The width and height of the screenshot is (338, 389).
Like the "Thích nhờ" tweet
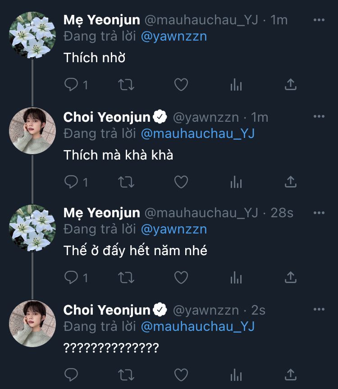coord(181,84)
